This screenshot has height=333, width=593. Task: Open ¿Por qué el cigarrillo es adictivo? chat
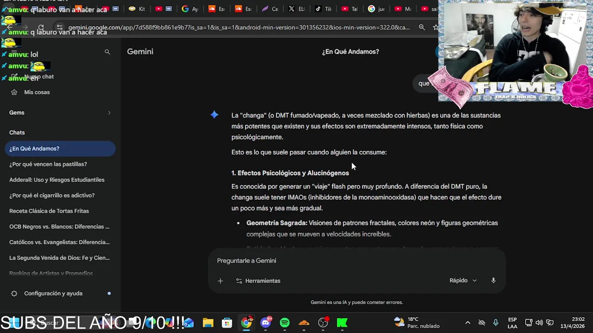point(60,195)
